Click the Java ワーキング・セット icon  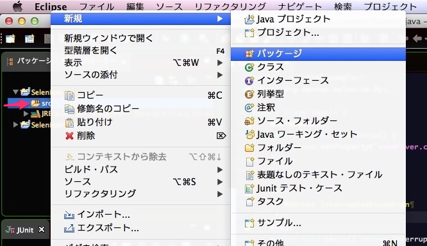point(250,134)
